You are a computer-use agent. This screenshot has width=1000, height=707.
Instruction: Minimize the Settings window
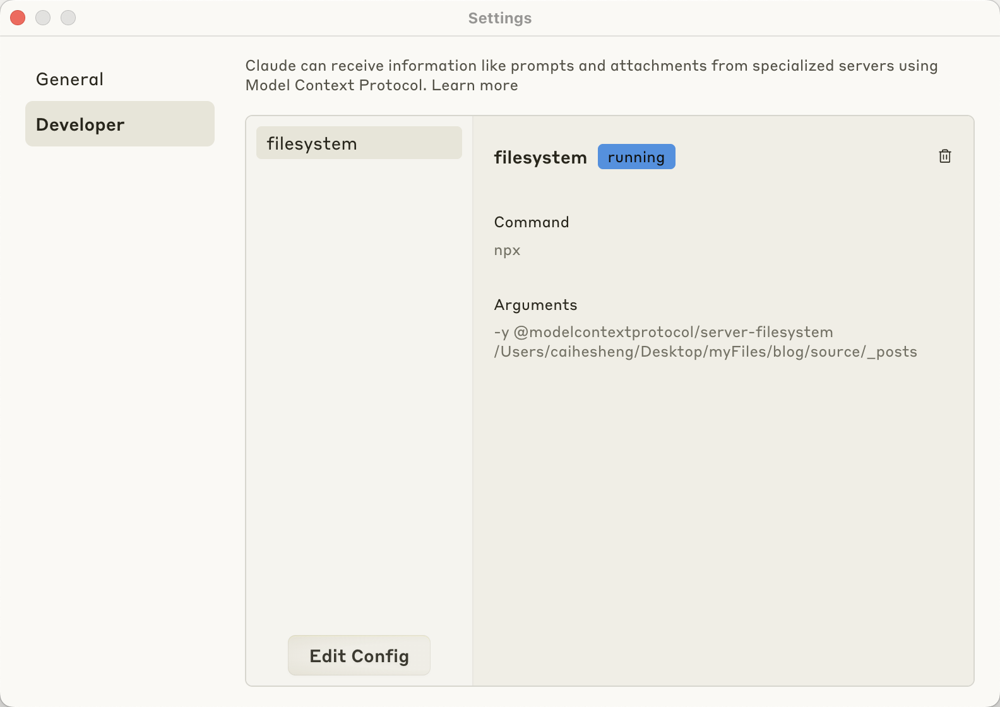[x=43, y=18]
